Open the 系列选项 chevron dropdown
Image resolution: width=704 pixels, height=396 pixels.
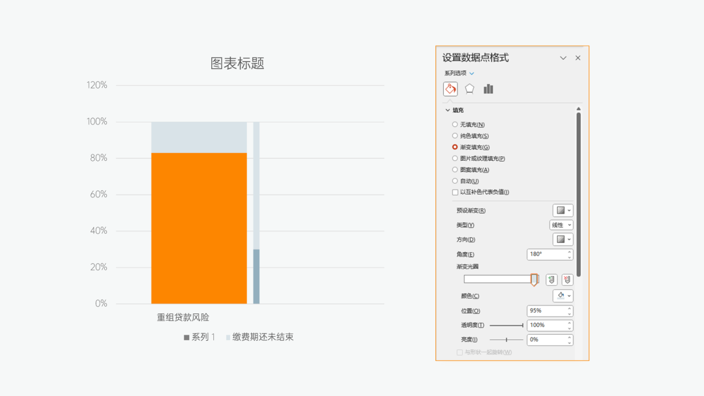(471, 73)
